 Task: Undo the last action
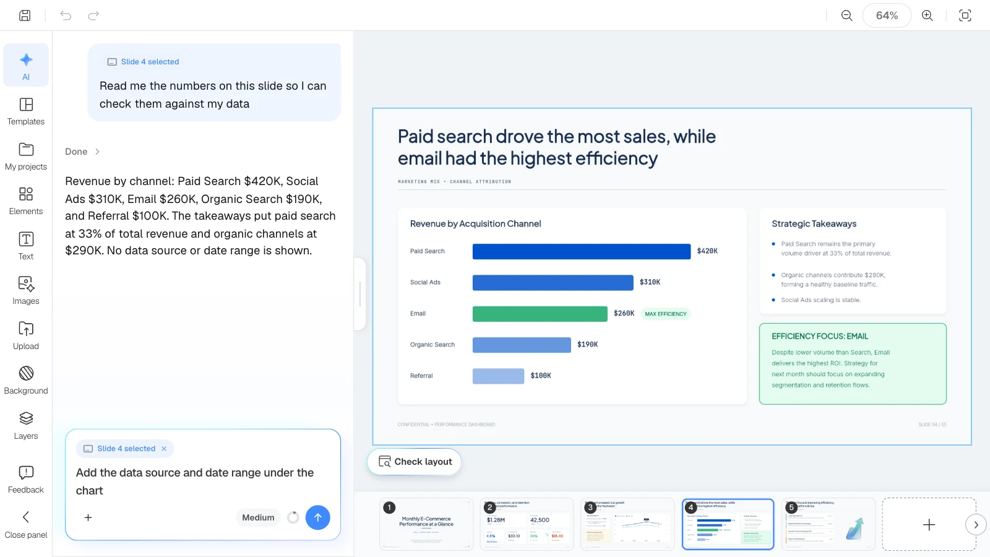66,15
